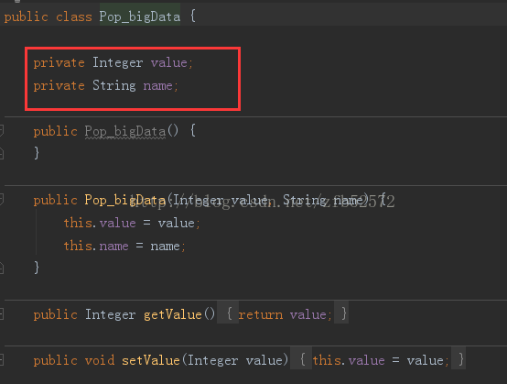Viewport: 507px width, 384px height.
Task: Click the 'String' type of the private field
Action: 114,85
